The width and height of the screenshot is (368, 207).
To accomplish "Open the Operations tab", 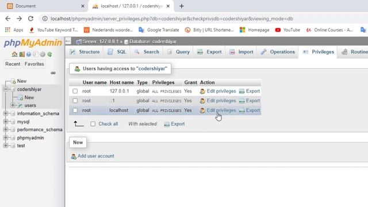I will coord(278,52).
